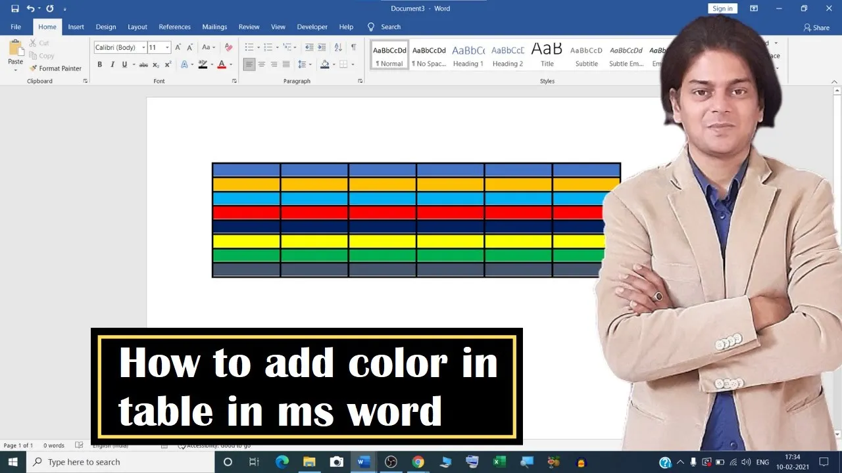
Task: Click the Sign in button
Action: (722, 9)
